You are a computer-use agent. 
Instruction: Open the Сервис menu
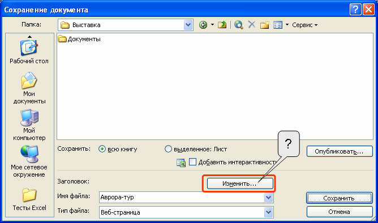(x=304, y=25)
